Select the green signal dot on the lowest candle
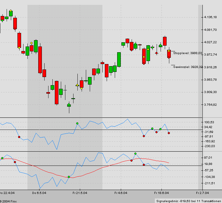The width and height of the screenshot is (222, 203). click(69, 105)
